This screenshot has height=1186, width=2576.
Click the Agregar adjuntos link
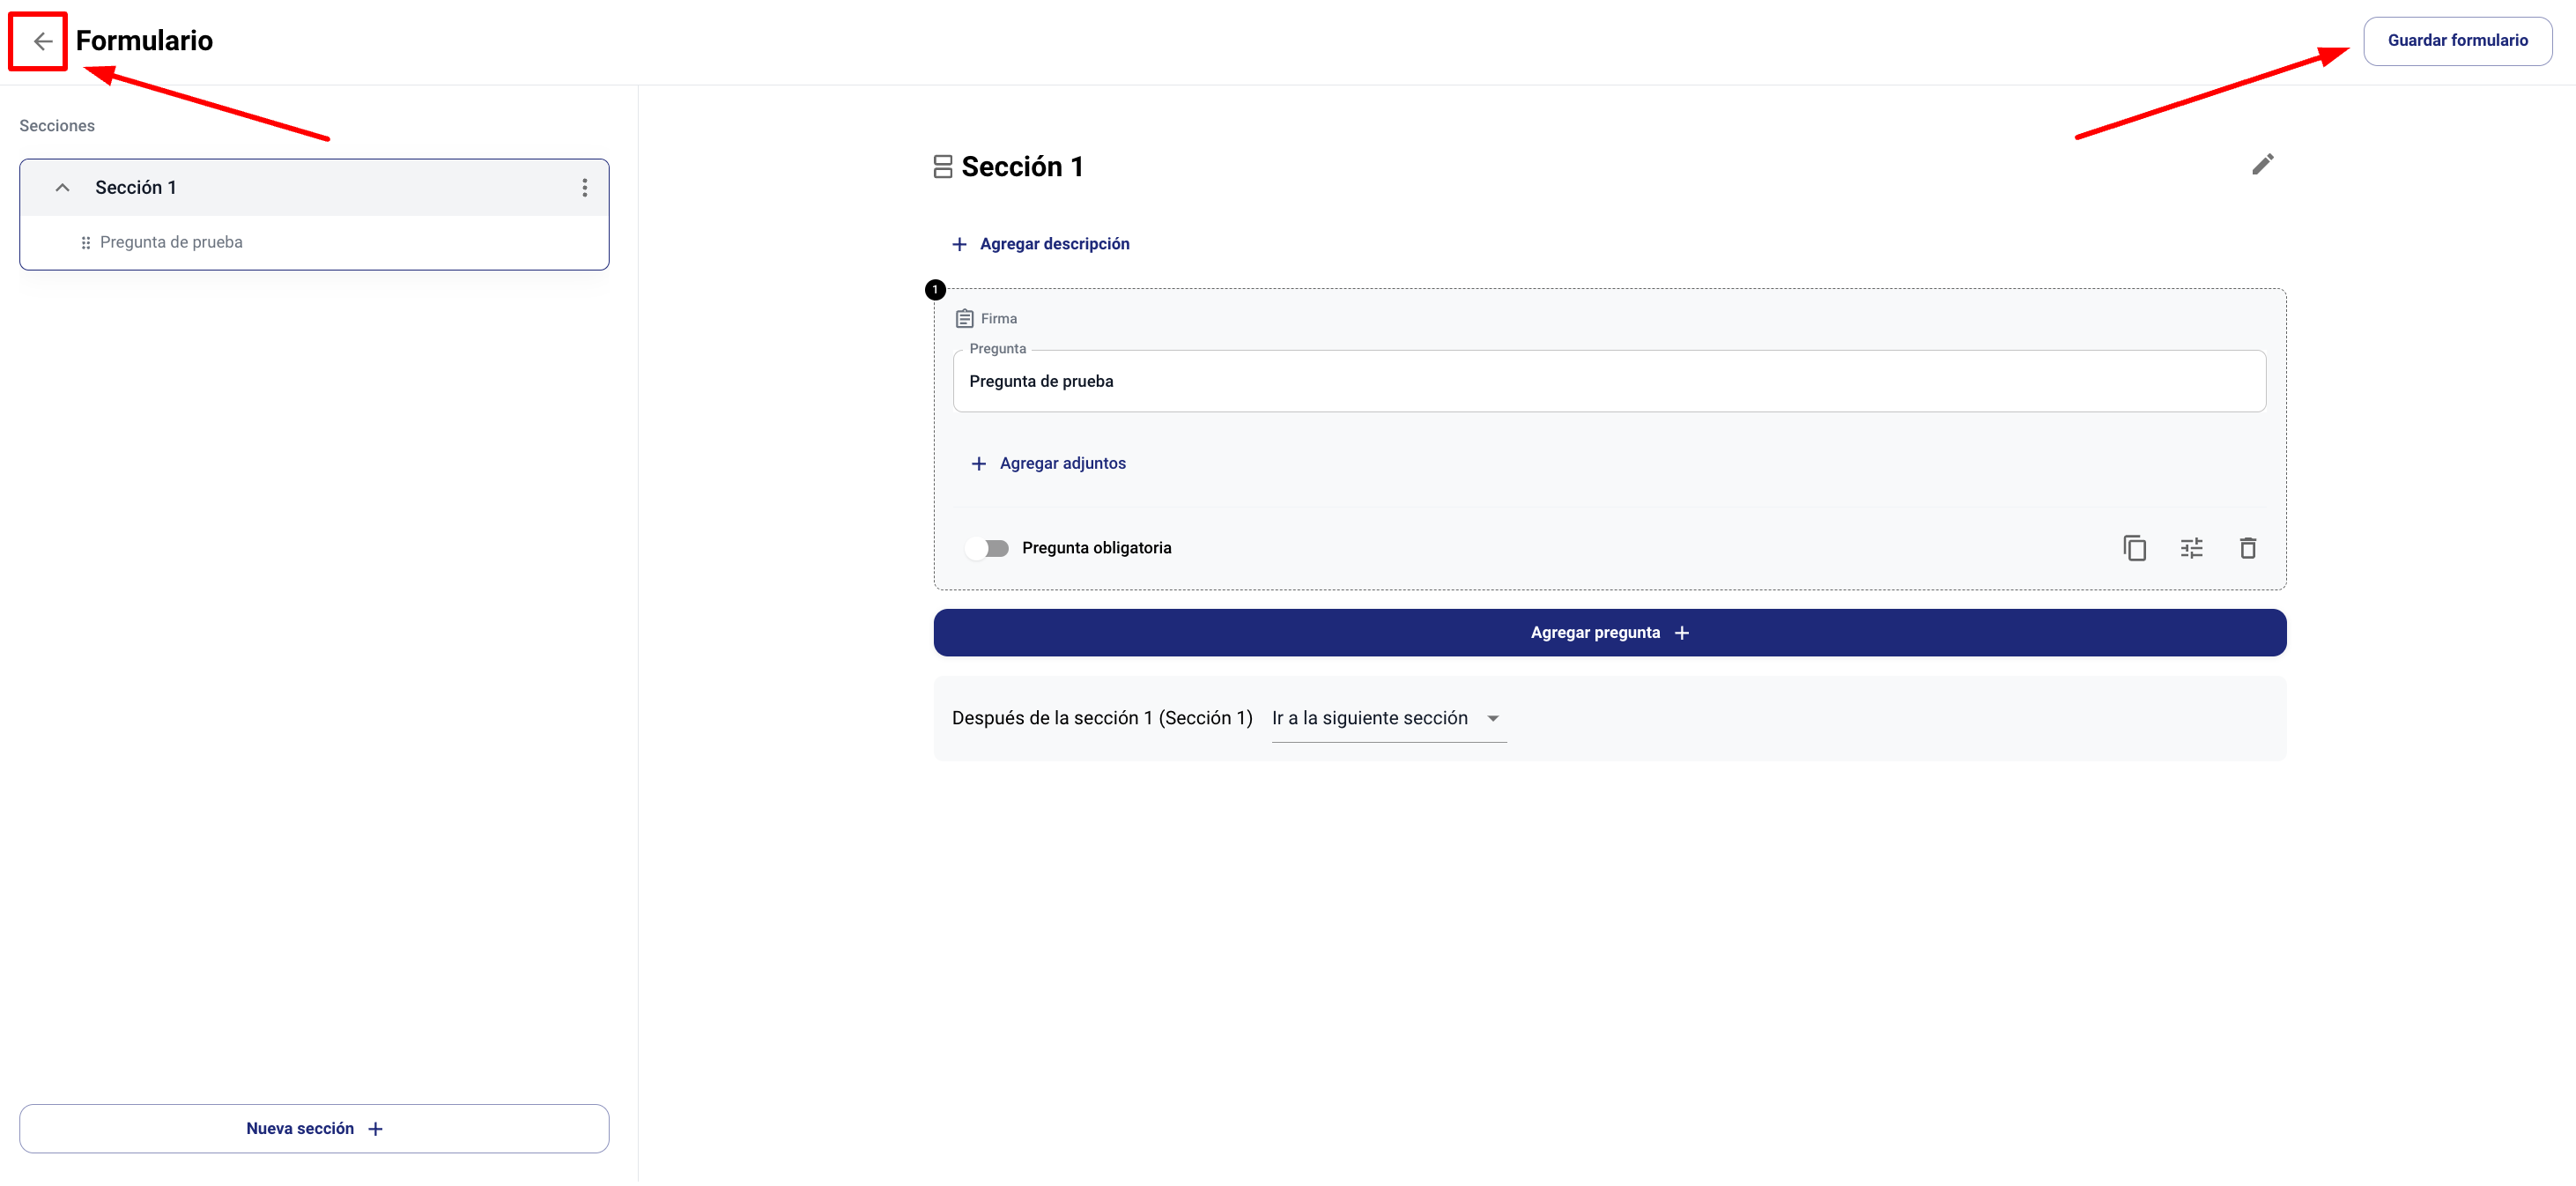pos(1062,463)
